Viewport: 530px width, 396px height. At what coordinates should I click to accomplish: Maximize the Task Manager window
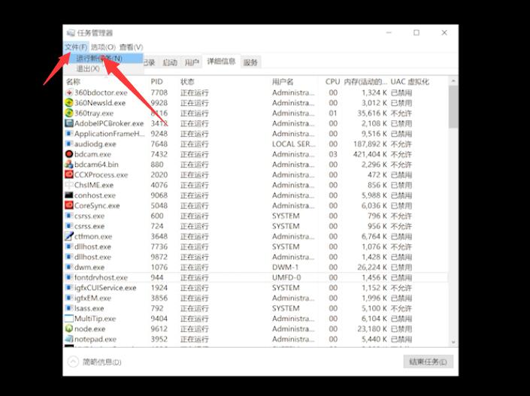point(416,33)
